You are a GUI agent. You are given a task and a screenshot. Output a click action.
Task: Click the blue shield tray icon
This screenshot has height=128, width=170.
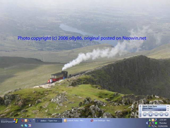(153, 123)
